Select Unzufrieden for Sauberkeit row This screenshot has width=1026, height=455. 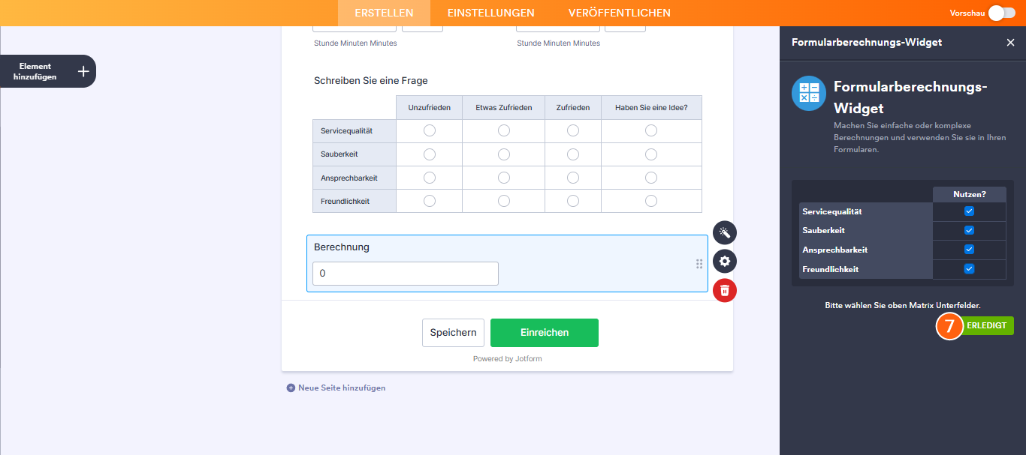coord(430,154)
